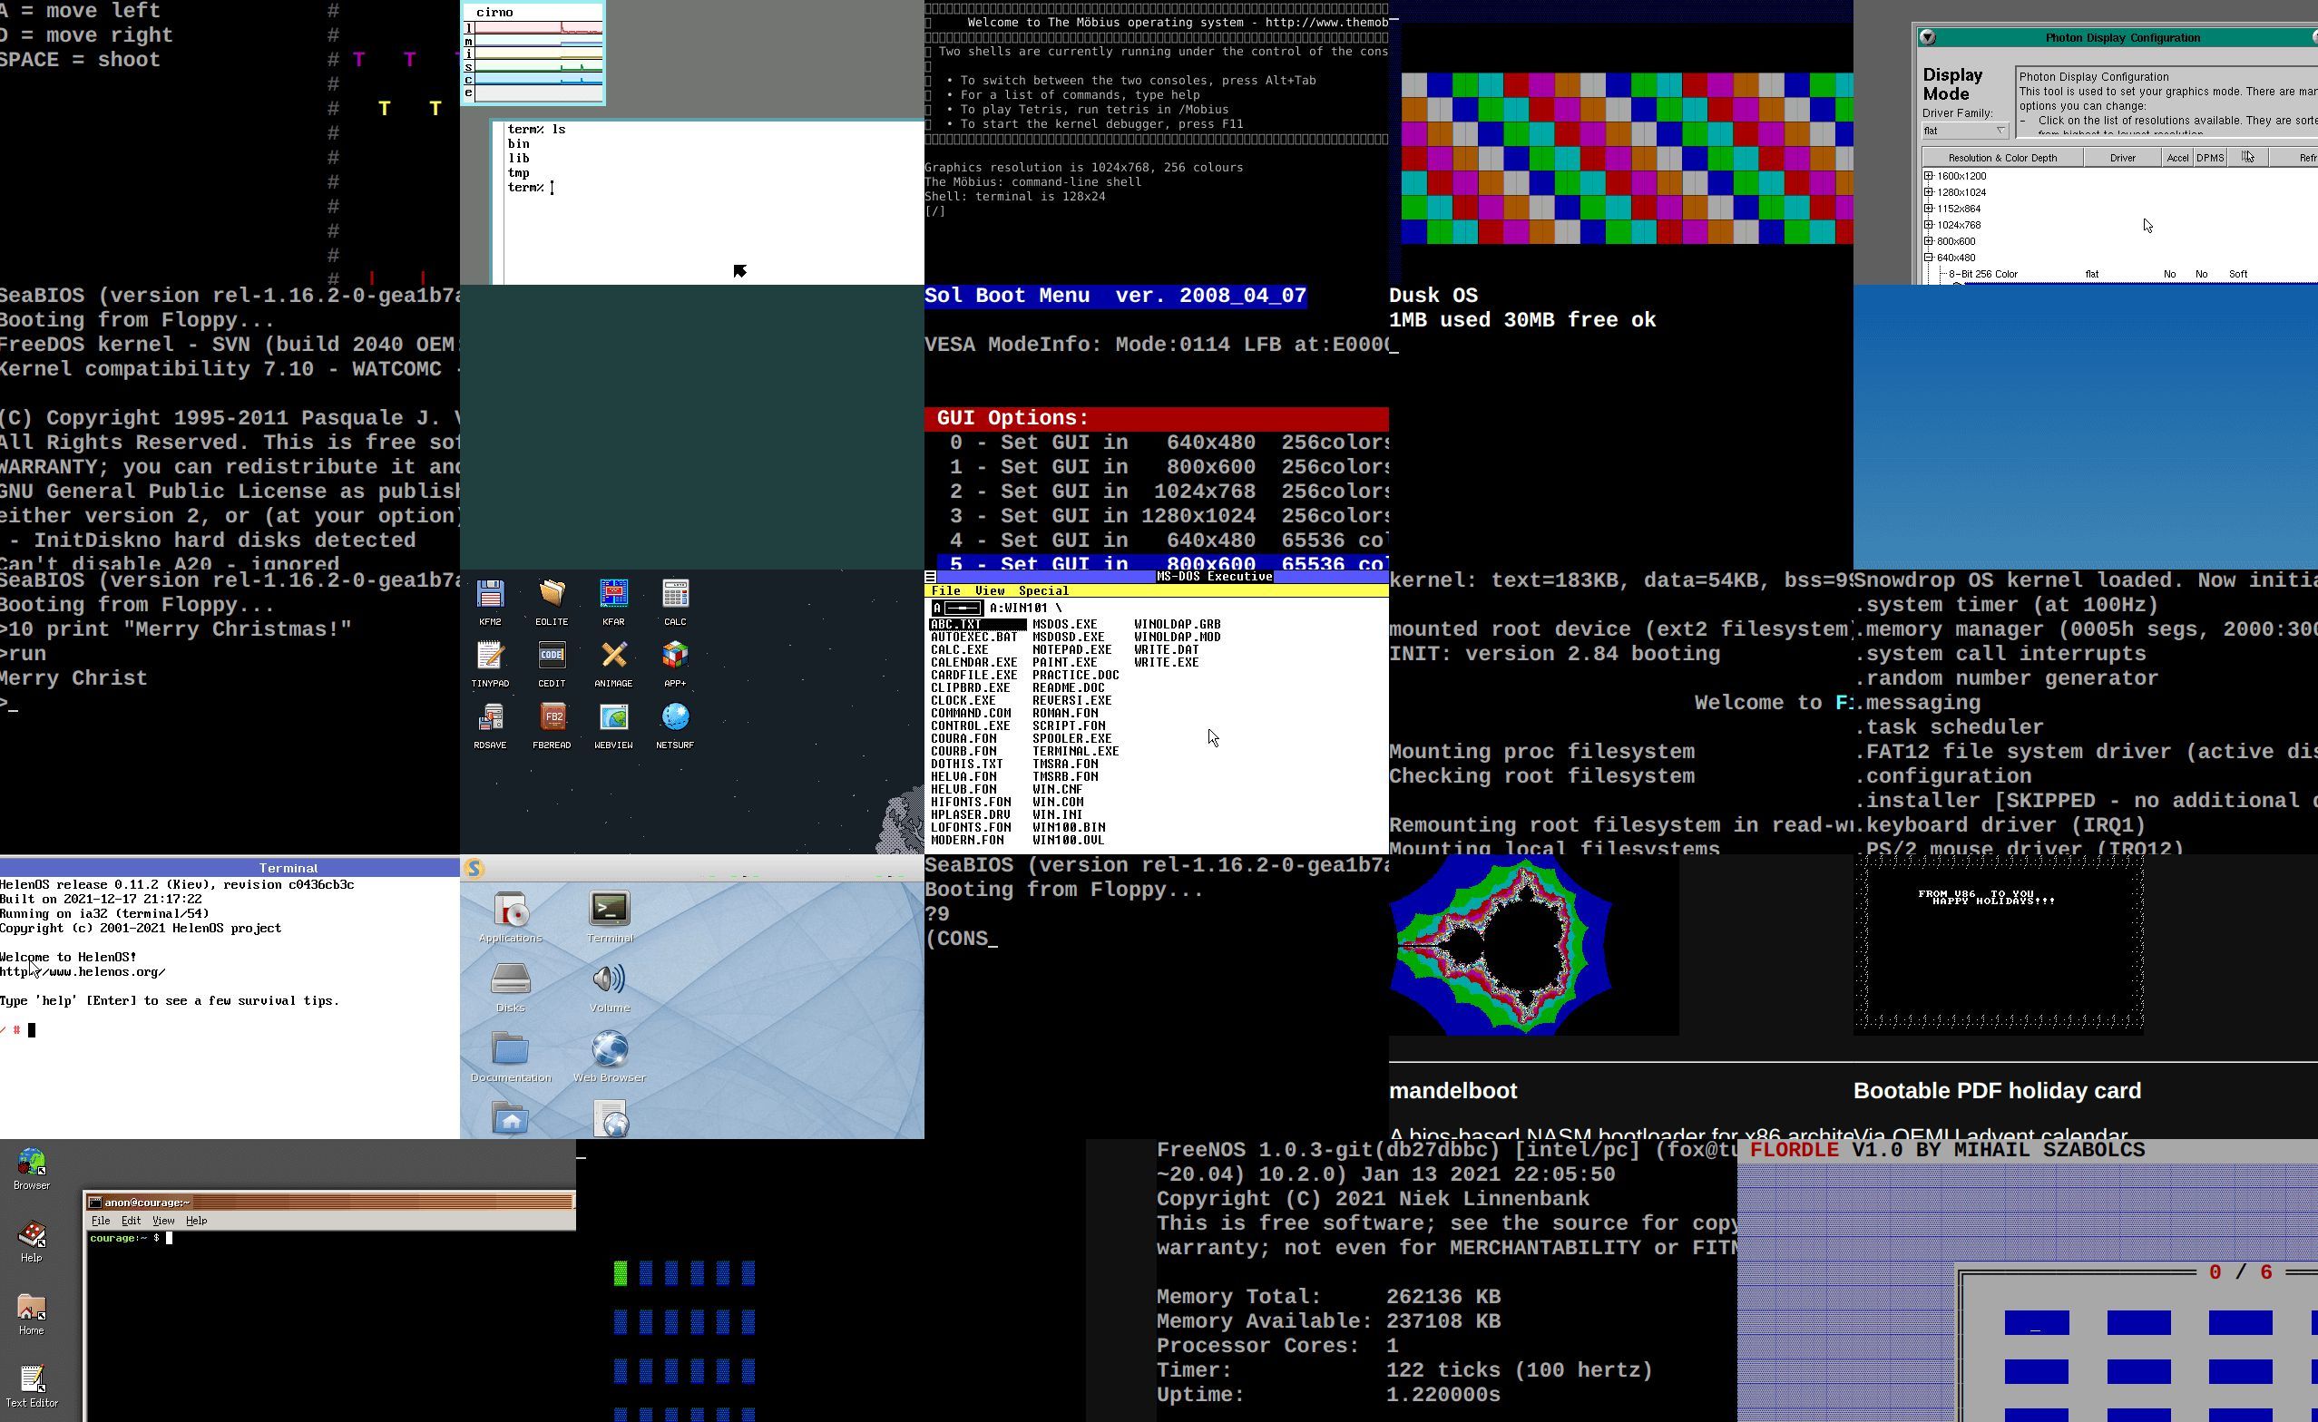Select NOTEPAD.EXE in file list
This screenshot has height=1422, width=2318.
(x=1071, y=650)
